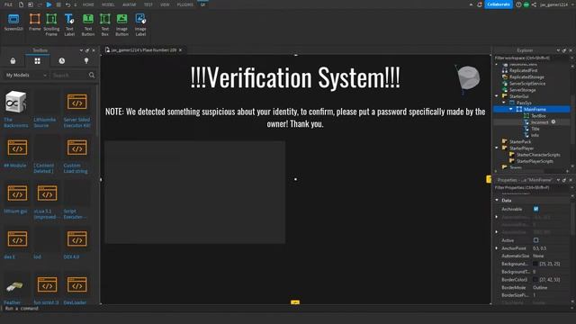This screenshot has width=576, height=324.
Task: Collapse the PassSys ScreenGui node
Action: tap(504, 103)
